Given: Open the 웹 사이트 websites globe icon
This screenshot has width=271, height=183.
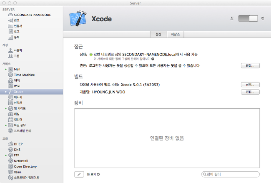Looking at the screenshot, I should (10, 108).
